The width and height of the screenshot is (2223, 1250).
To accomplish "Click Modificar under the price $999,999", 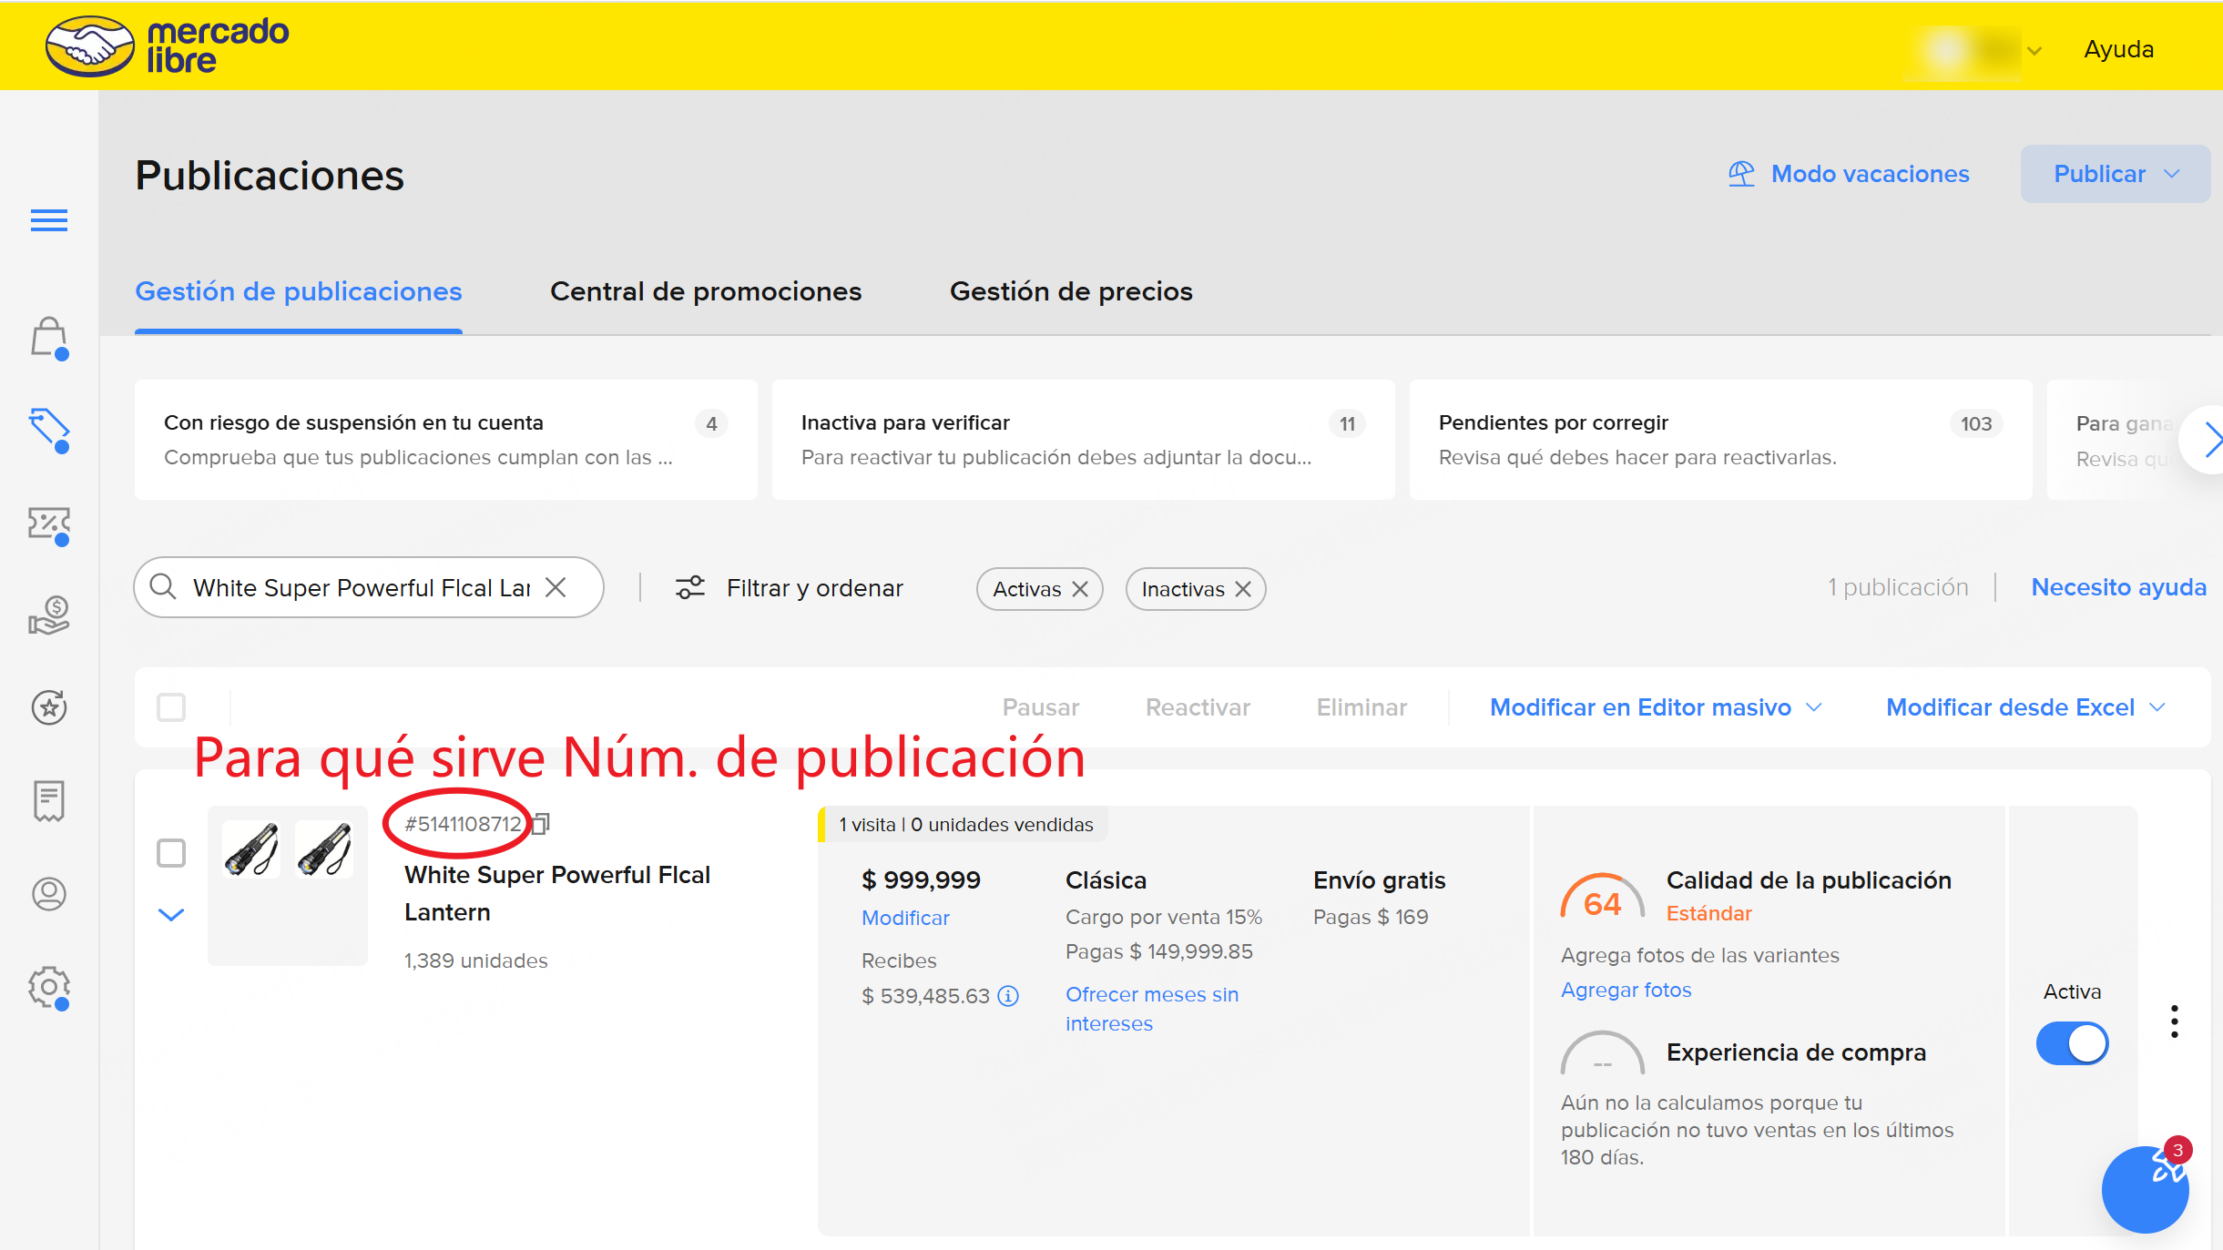I will (x=905, y=918).
